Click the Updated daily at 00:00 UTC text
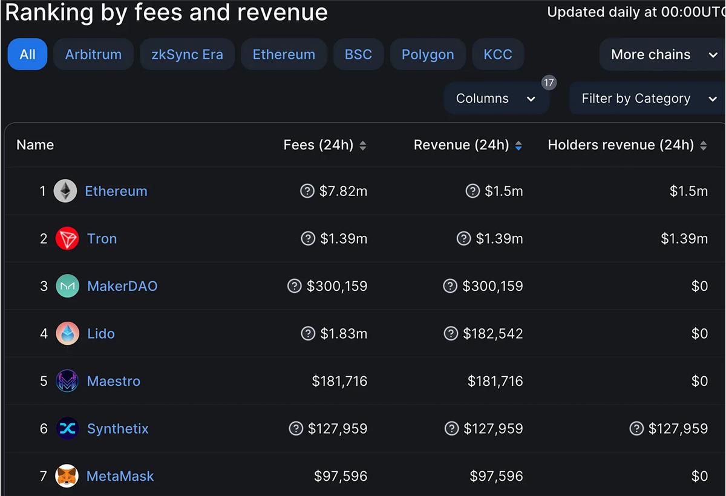This screenshot has height=496, width=726. [x=636, y=13]
